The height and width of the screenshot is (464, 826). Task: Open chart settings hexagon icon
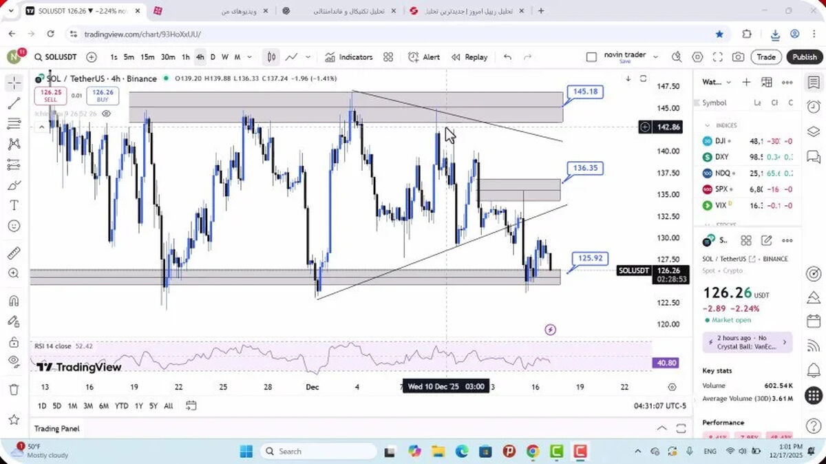coord(697,57)
